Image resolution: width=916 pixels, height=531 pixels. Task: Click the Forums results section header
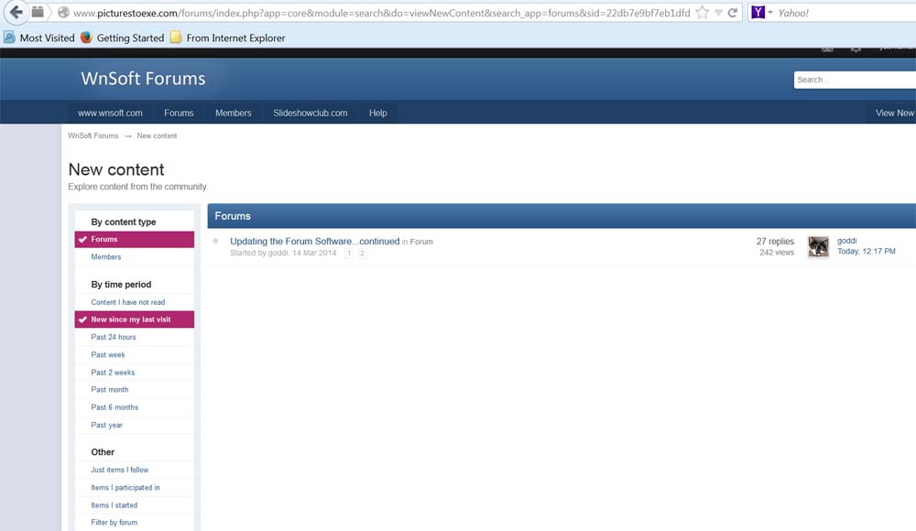click(562, 215)
